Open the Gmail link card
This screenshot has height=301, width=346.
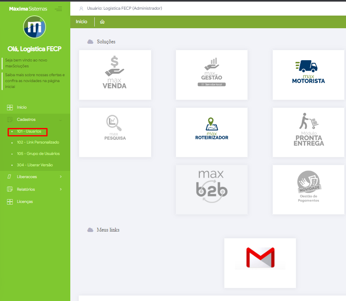pos(260,263)
